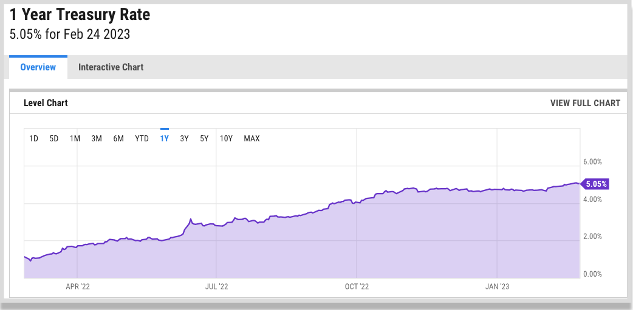Image resolution: width=633 pixels, height=310 pixels.
Task: Open the View Full Chart link
Action: (x=585, y=103)
